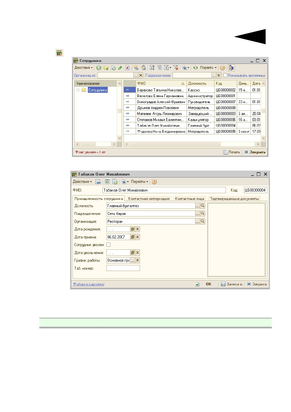Viewport: 291px width, 412px height.
Task: Click the Записать button
Action: pos(231,284)
